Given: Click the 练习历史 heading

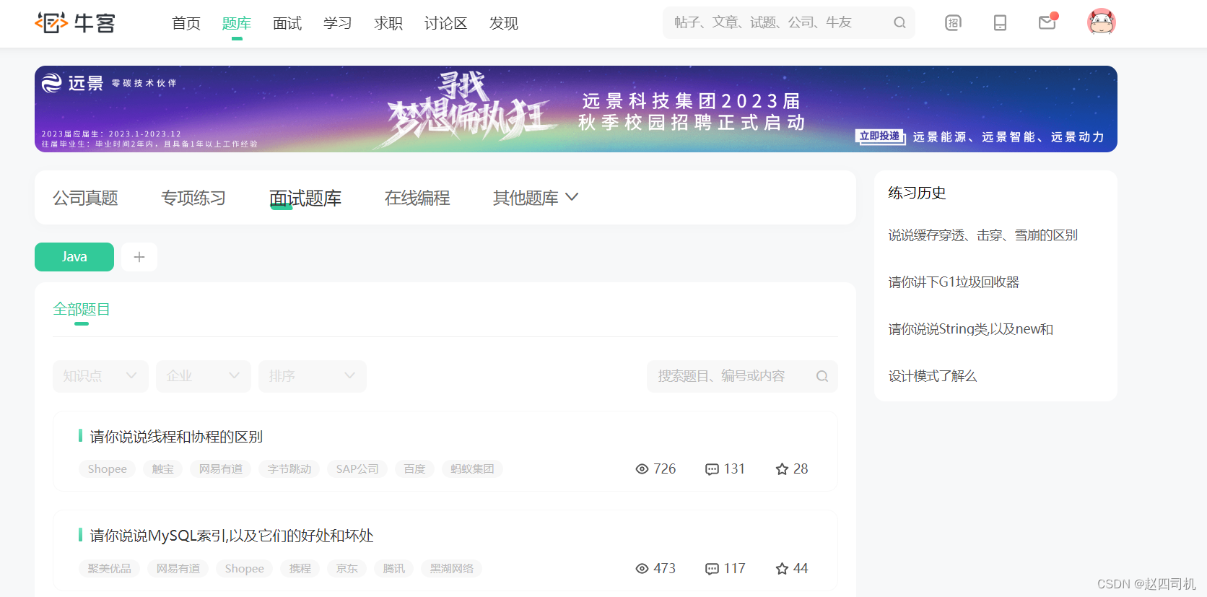Looking at the screenshot, I should coord(917,193).
